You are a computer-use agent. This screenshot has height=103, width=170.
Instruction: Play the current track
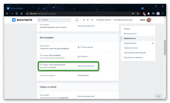point(88,20)
